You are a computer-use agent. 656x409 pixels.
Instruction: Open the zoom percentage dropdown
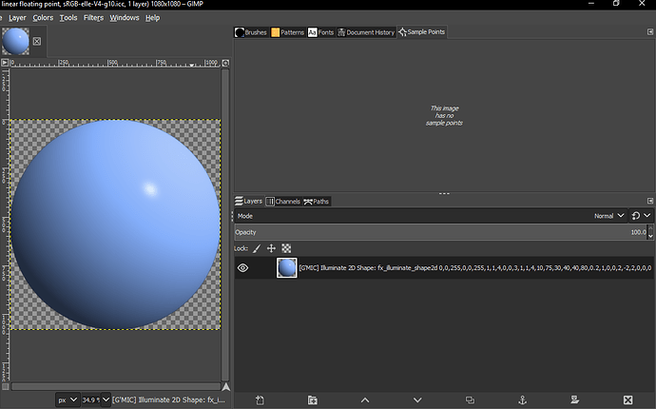point(95,399)
